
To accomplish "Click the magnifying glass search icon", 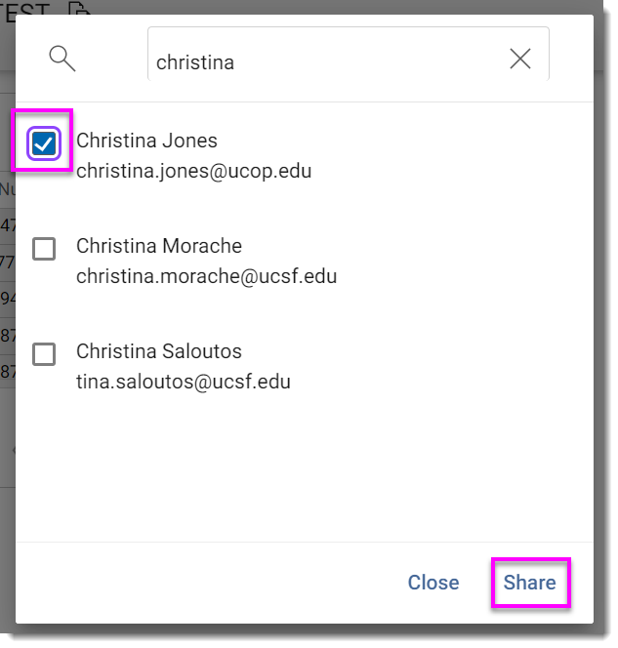I will coord(62,59).
